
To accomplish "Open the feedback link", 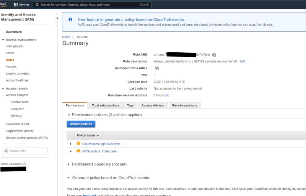I will [x=90, y=195].
